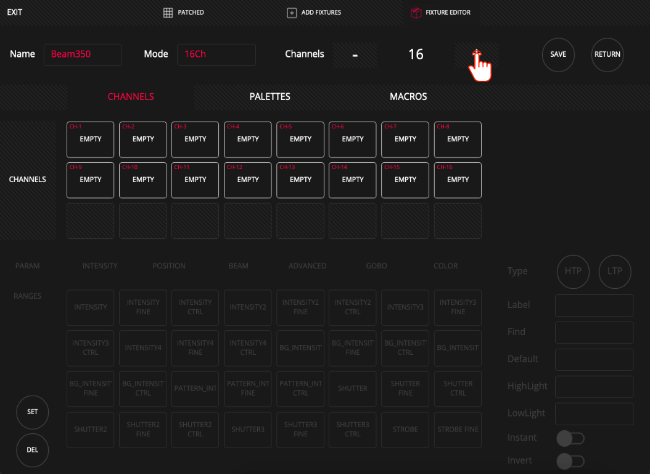Click the round SET button

tap(32, 412)
